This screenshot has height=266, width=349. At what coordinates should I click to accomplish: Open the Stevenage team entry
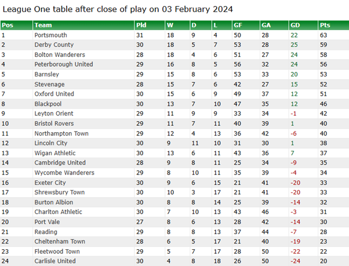(49, 84)
